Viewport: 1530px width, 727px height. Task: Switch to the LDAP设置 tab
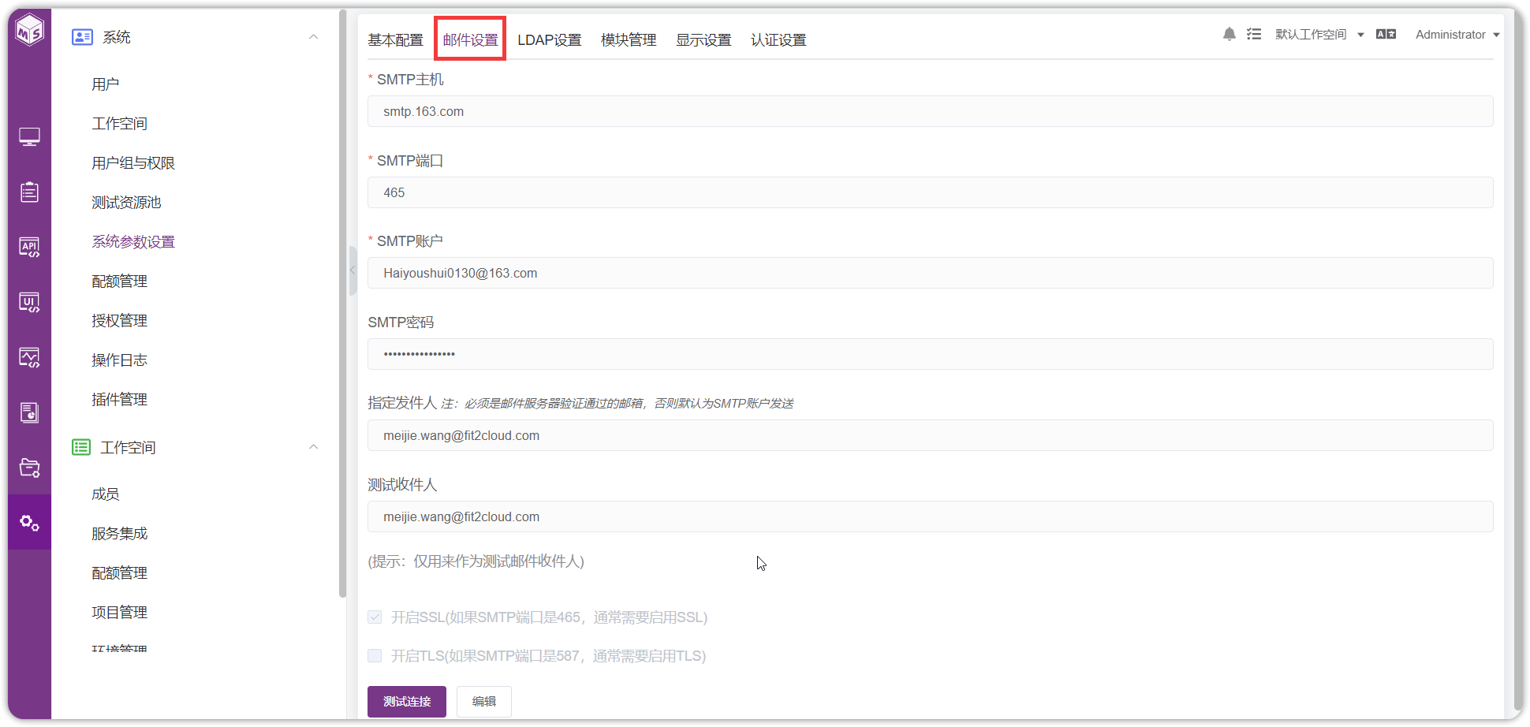550,39
